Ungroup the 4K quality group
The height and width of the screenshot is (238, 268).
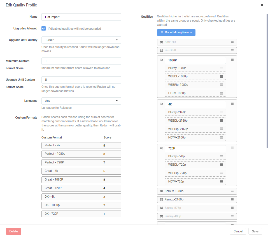tap(161, 104)
